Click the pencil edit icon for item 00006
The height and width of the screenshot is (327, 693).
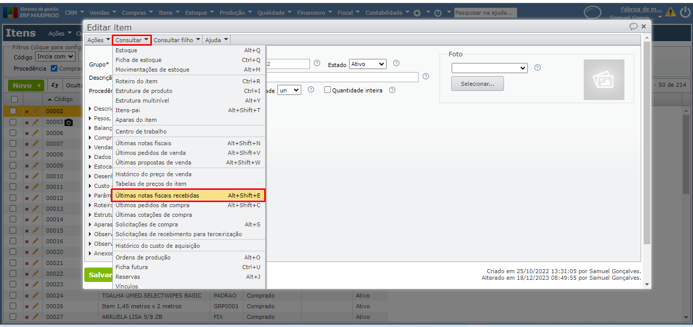[x=35, y=133]
